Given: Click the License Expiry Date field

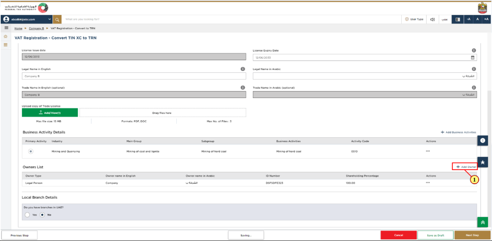Looking at the screenshot, I should point(365,58).
